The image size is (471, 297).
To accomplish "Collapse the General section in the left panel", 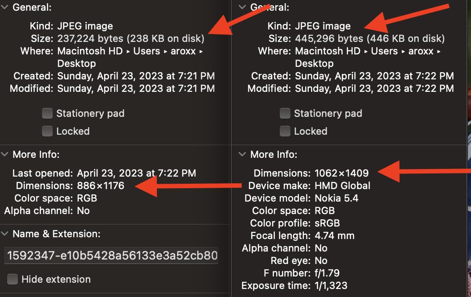I will click(4, 8).
